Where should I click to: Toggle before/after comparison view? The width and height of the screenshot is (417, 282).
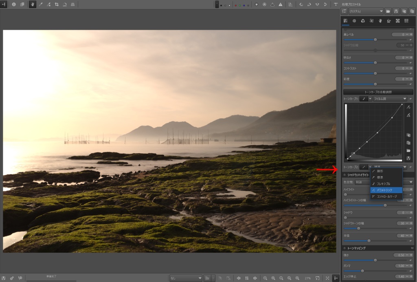click(x=22, y=4)
